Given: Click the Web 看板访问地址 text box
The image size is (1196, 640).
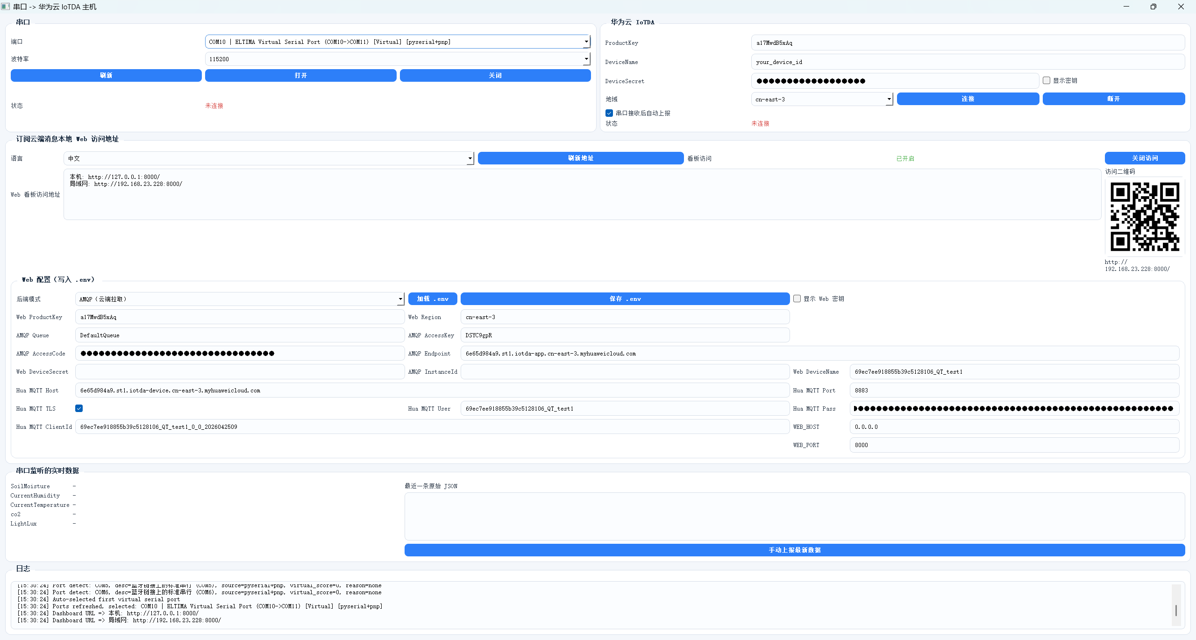Looking at the screenshot, I should pos(582,194).
